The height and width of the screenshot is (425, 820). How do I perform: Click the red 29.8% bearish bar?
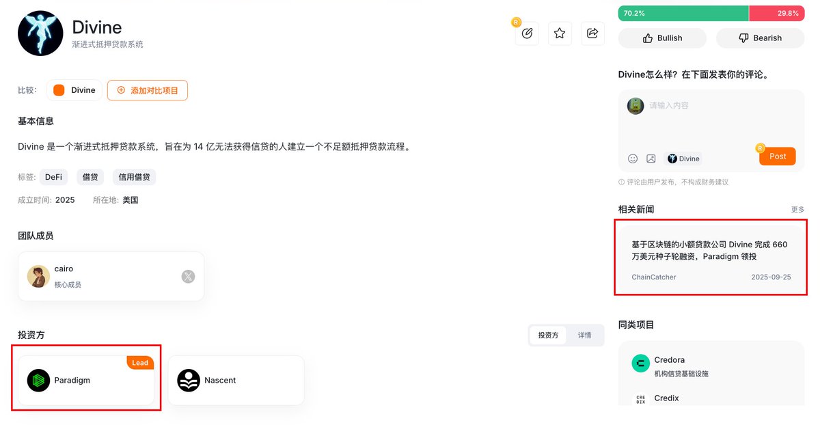(777, 13)
